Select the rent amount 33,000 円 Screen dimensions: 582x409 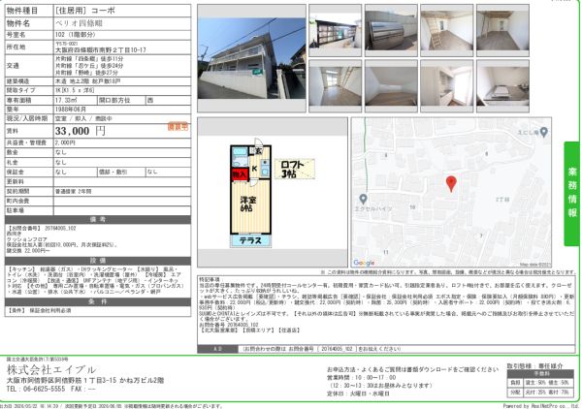(81, 131)
